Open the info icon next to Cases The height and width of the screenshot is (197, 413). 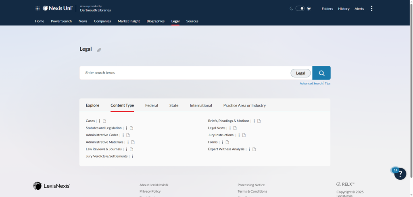coord(100,121)
